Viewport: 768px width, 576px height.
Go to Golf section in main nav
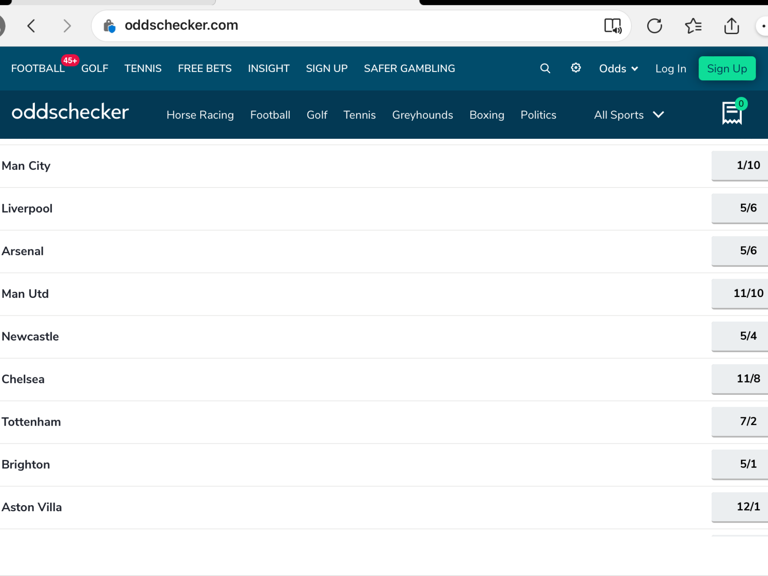pyautogui.click(x=317, y=115)
